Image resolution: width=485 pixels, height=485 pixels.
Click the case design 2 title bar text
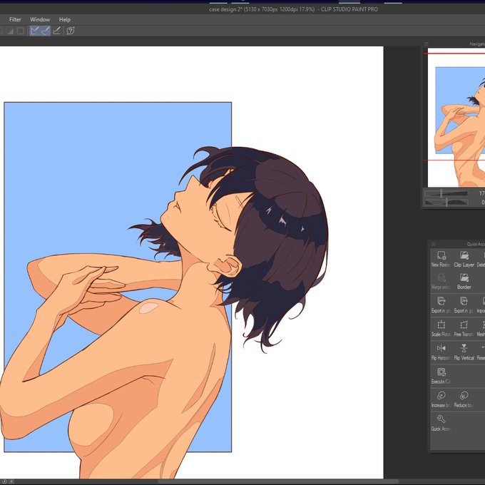point(293,9)
